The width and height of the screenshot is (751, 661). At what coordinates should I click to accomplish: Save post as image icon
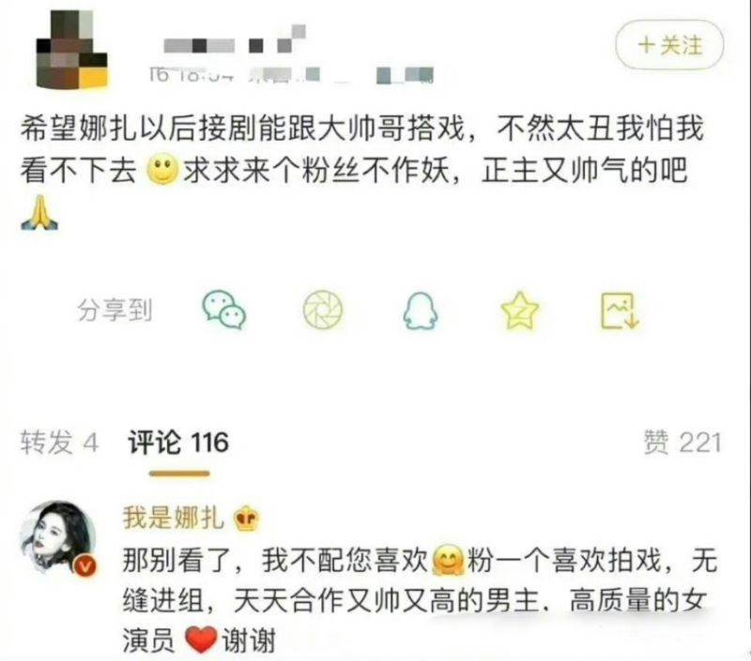tap(620, 311)
